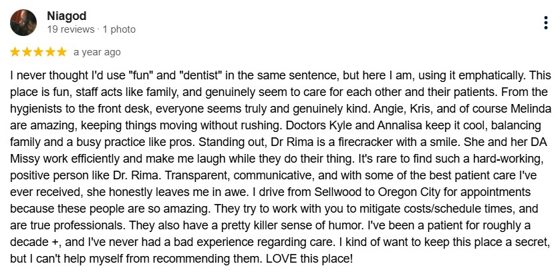Open the three-dot more options menu
This screenshot has height=274, width=560.
[x=546, y=23]
